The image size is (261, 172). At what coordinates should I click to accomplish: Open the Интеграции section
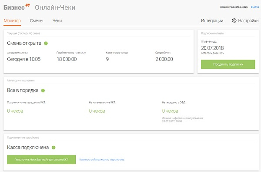[x=212, y=20]
